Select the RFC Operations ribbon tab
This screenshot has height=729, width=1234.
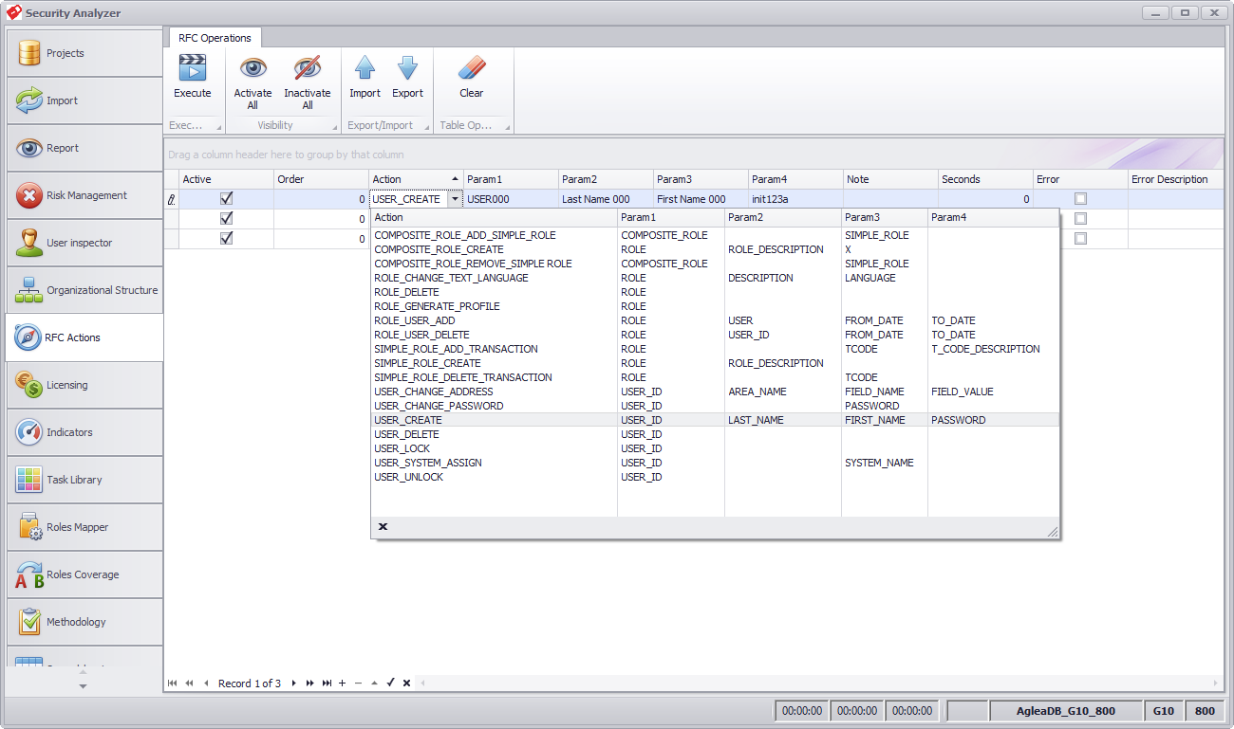[x=215, y=38]
